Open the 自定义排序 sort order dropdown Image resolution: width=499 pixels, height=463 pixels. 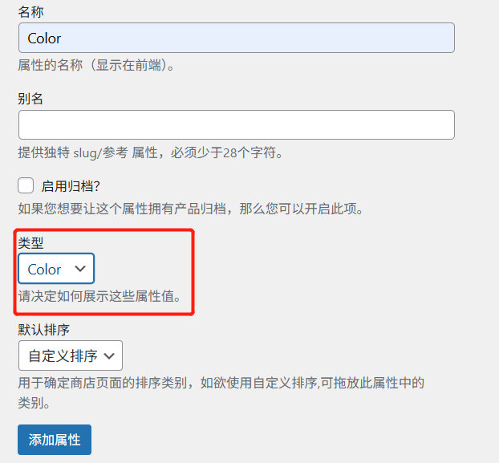(70, 355)
